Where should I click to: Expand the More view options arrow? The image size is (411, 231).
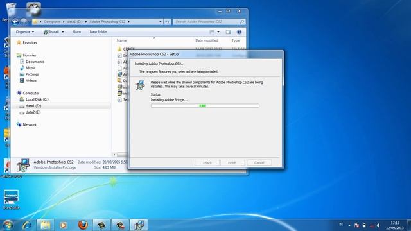point(218,32)
